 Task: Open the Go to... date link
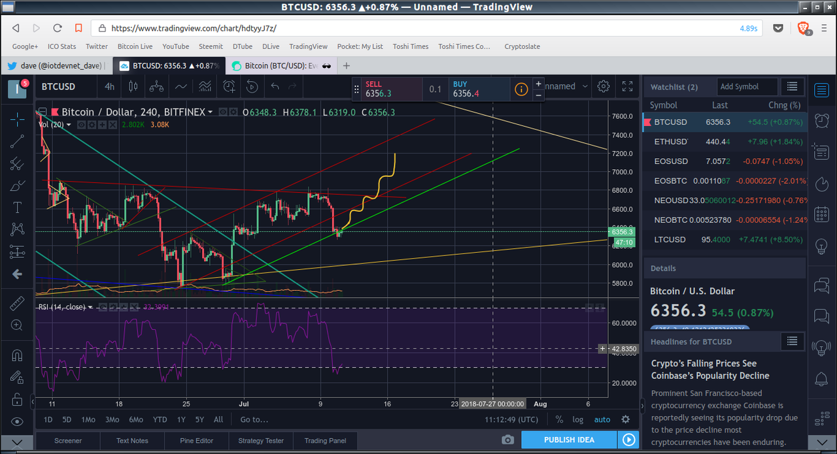[254, 419]
